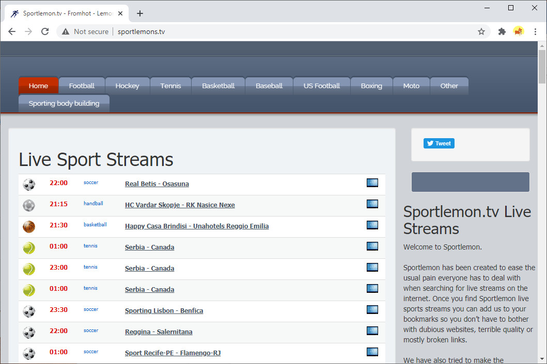Click the bookmark star in the address bar
This screenshot has height=364, width=547.
click(x=481, y=31)
